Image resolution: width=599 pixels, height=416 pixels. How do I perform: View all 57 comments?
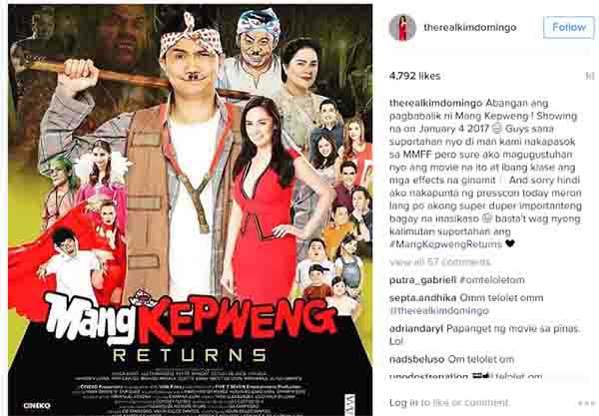point(440,262)
